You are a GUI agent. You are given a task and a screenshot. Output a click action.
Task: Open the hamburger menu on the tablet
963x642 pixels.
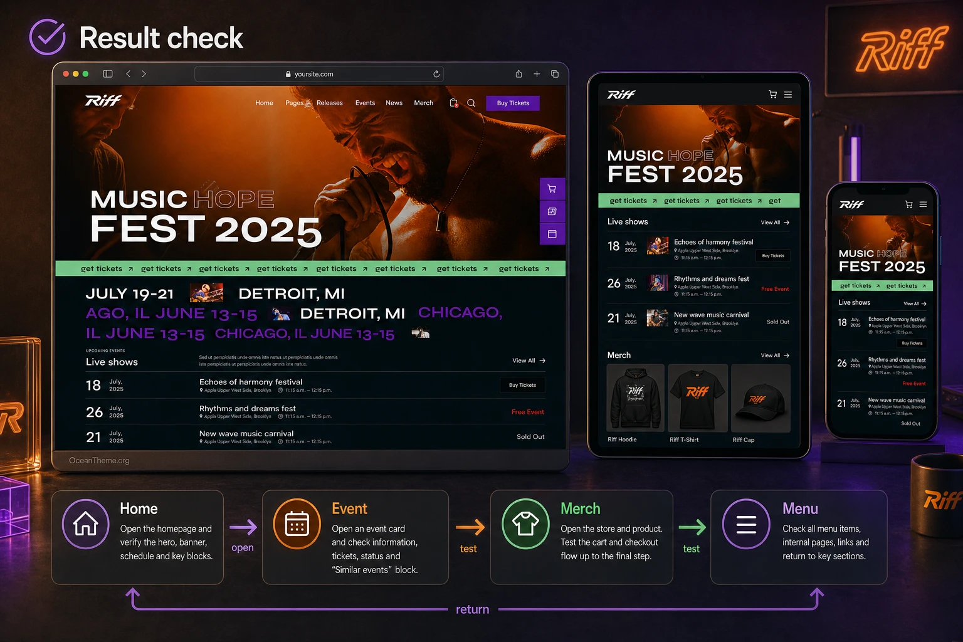[788, 95]
